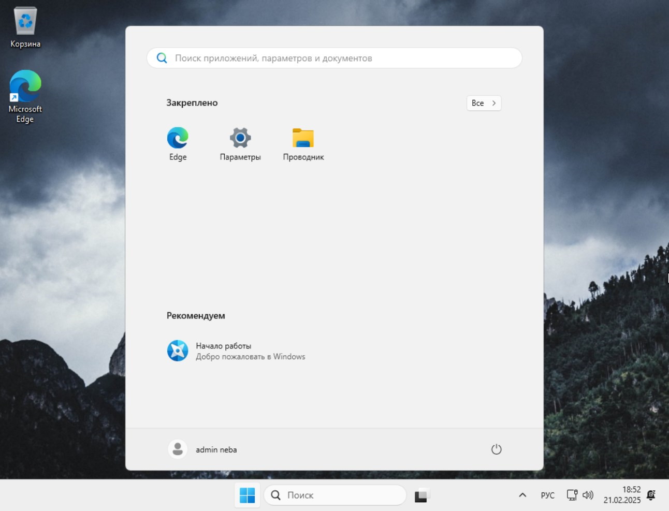Open the Все all apps button
Screen dimensions: 669x511
click(x=484, y=103)
